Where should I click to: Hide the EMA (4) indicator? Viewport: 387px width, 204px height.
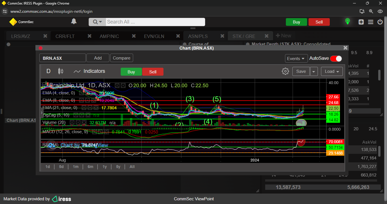pos(81,93)
